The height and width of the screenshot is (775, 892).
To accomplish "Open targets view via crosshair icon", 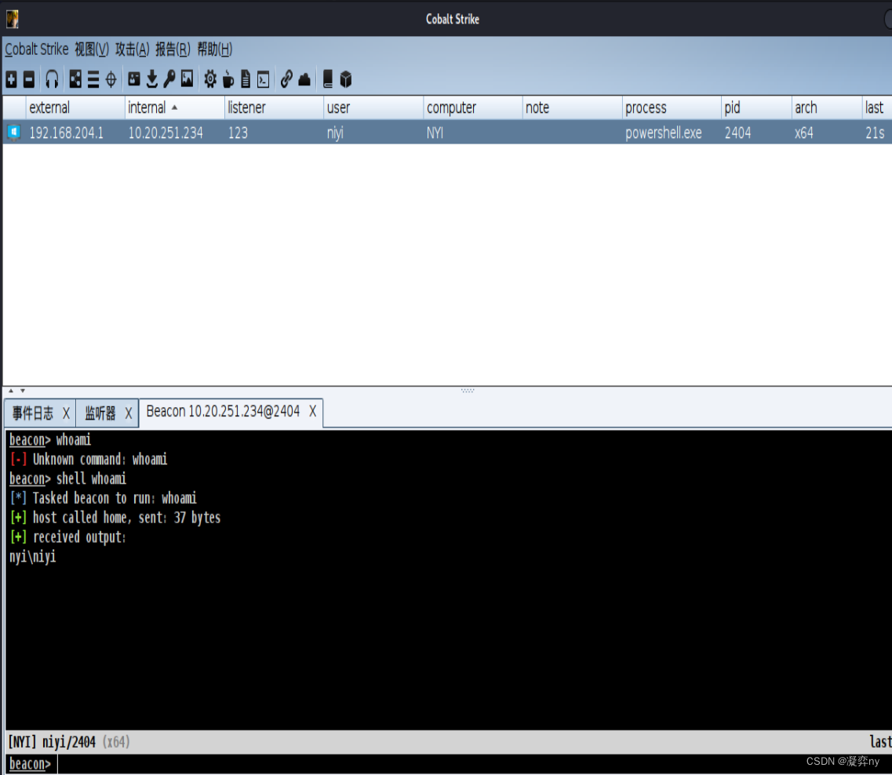I will 111,79.
